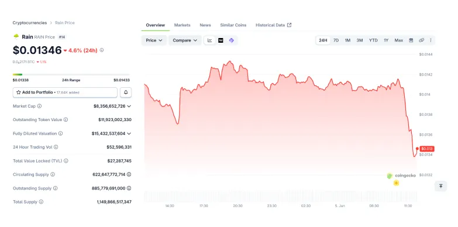Click the volume bars strip below chart
This screenshot has height=227, width=458.
[280, 196]
